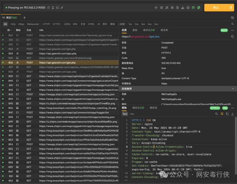Open the response 原始 tab
The height and width of the screenshot is (184, 237).
pos(124,108)
